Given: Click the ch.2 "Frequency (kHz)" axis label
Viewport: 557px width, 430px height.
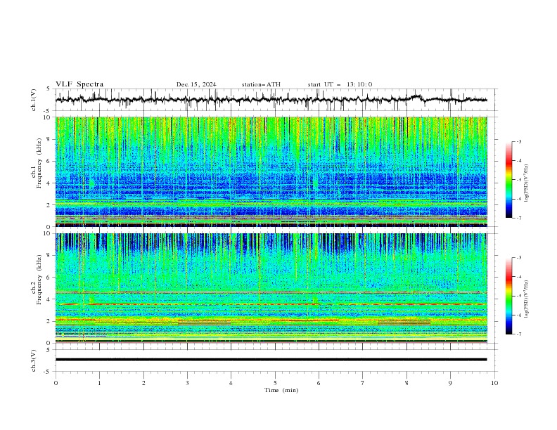Looking at the screenshot, I should [39, 279].
